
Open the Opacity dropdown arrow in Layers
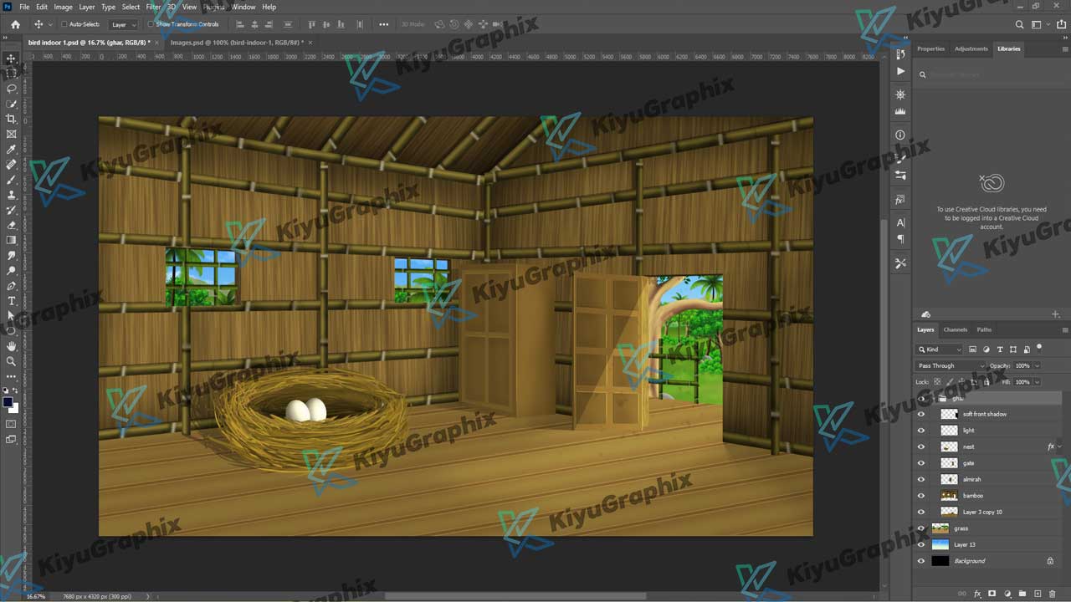point(1038,365)
